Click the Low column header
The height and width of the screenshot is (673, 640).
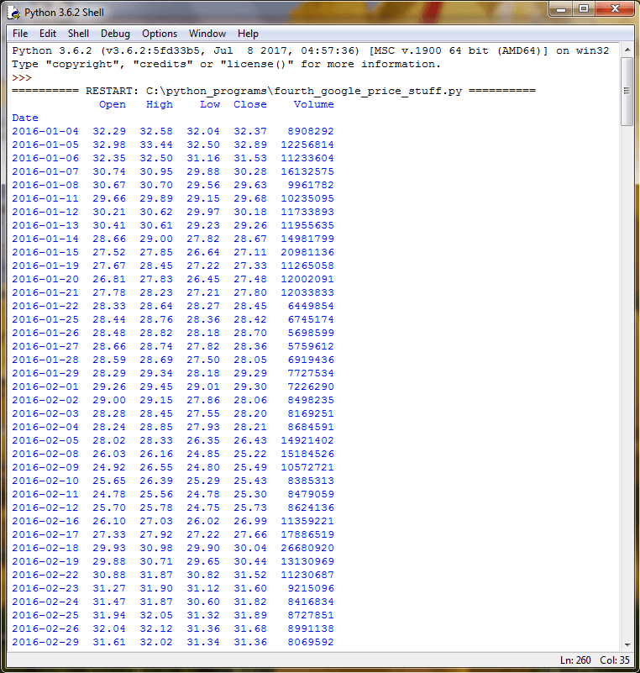210,104
